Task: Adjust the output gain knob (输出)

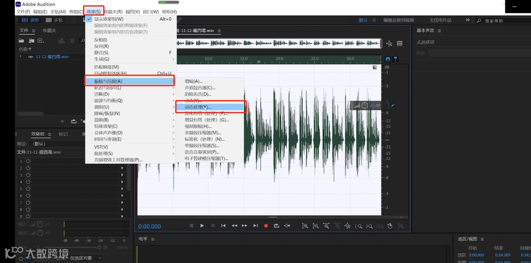Action: click(40, 233)
